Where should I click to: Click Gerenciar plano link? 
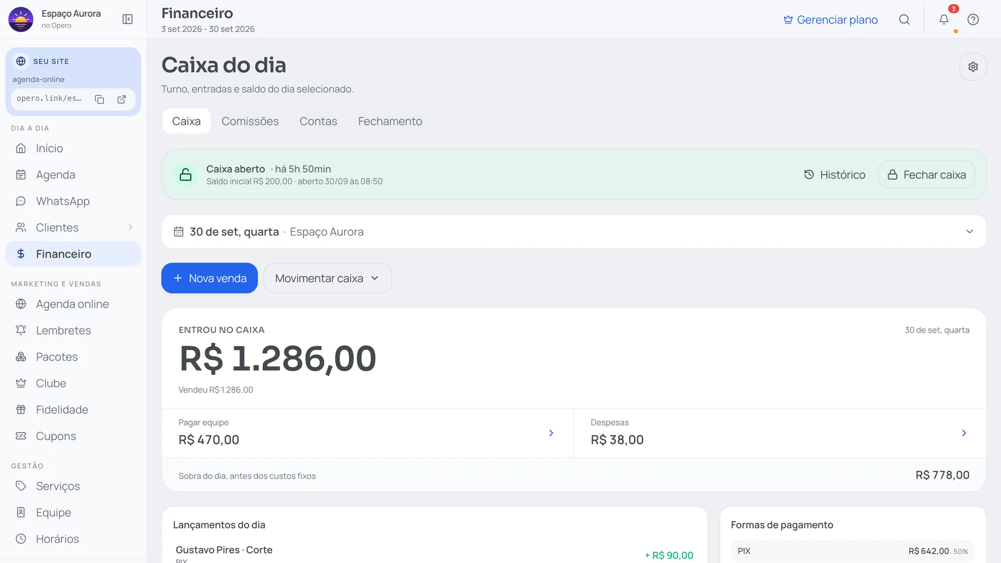(x=831, y=20)
